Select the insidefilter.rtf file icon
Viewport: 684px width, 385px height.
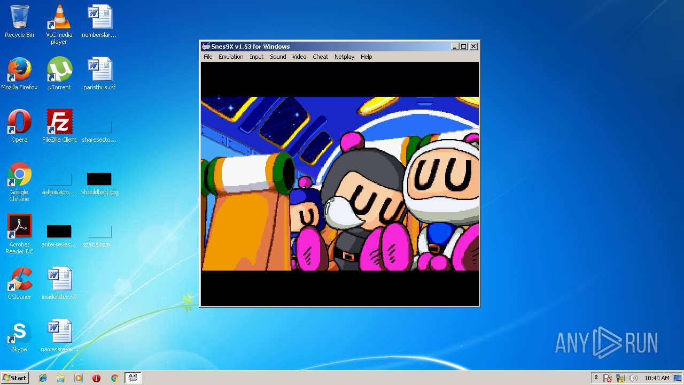pyautogui.click(x=59, y=283)
